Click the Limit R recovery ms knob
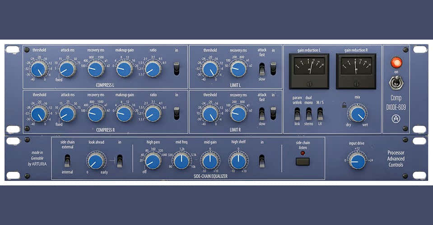The height and width of the screenshot is (225, 433). point(238,114)
